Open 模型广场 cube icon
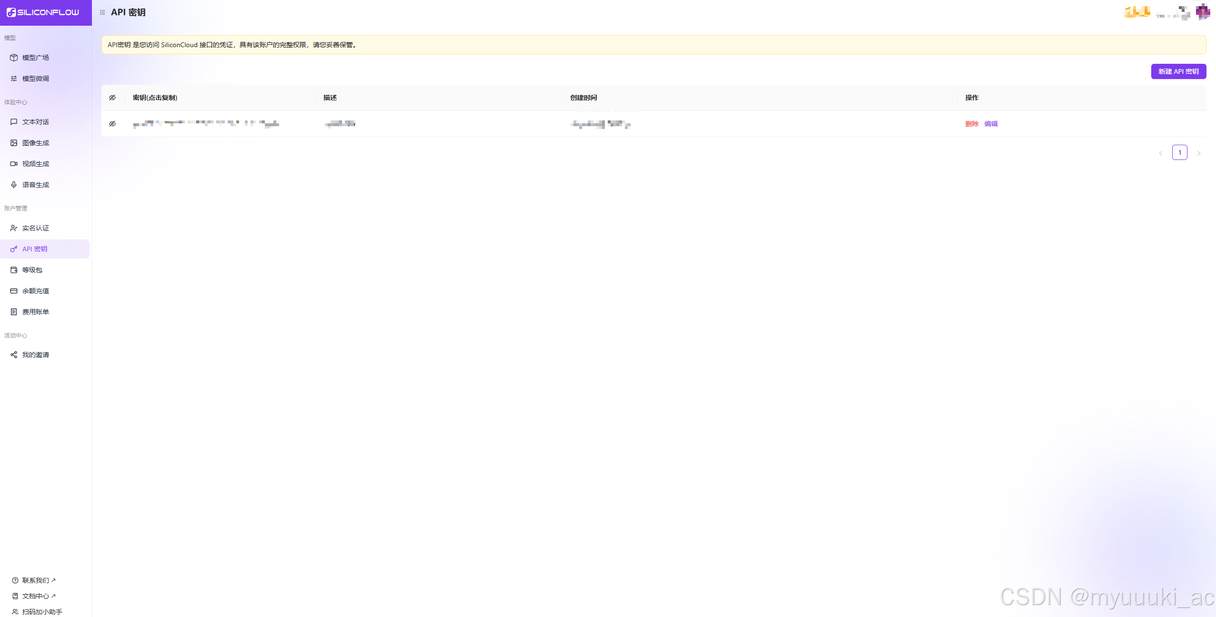1216x617 pixels. point(14,58)
